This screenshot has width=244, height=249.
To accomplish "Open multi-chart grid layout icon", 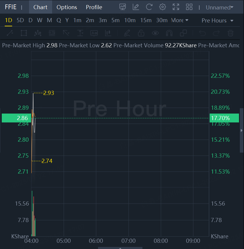I will 189,7.
